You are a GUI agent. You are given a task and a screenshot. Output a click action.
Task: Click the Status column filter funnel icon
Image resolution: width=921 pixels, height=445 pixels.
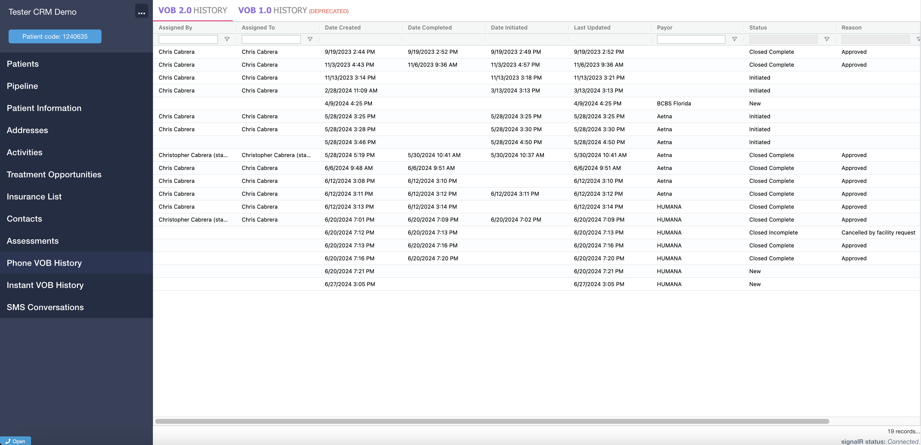click(x=827, y=39)
